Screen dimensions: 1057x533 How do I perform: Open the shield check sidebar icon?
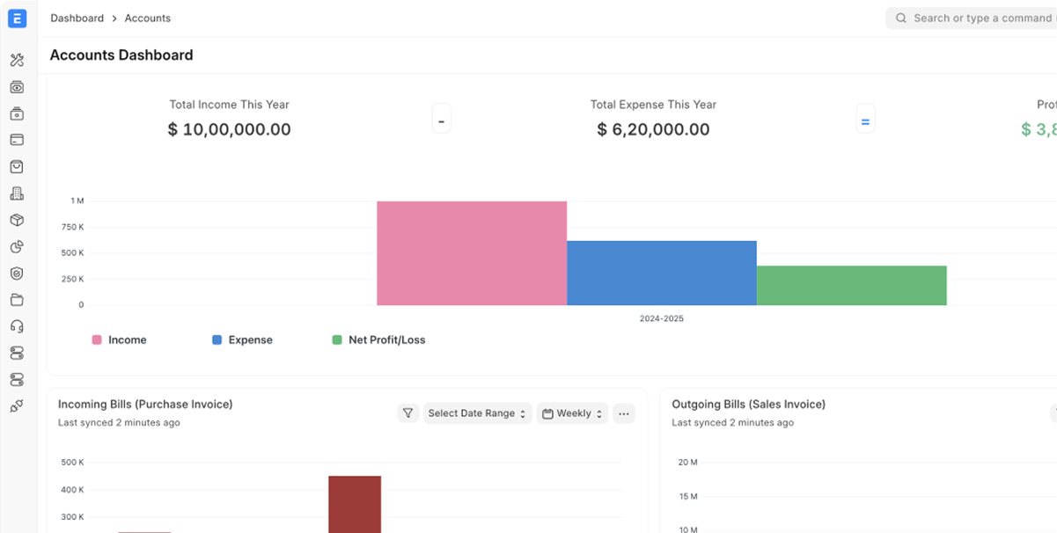(x=17, y=274)
